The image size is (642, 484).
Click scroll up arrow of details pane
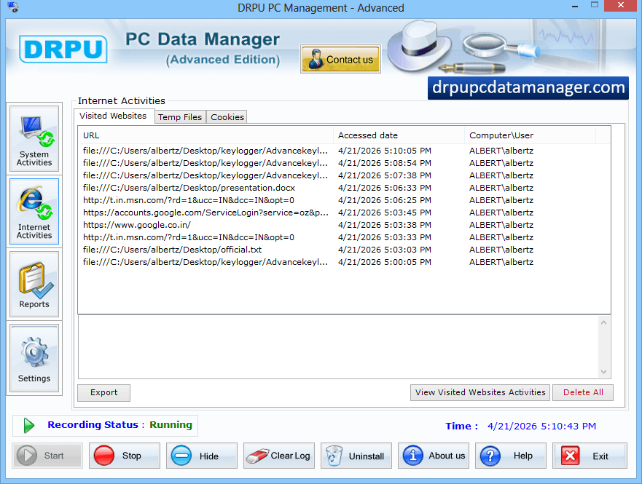603,322
